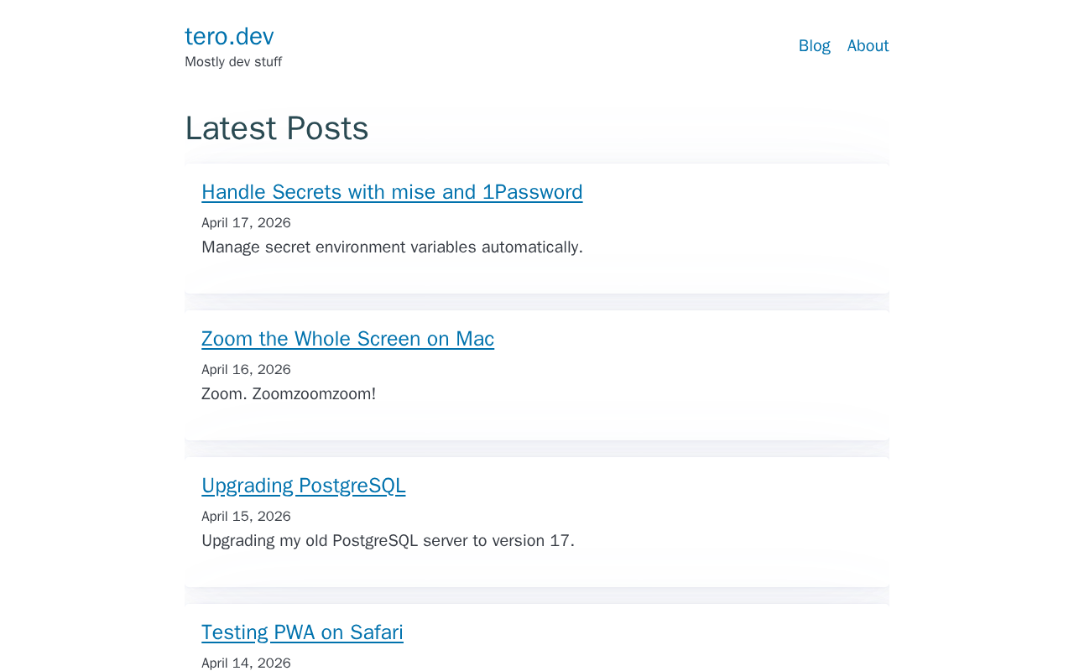Click the secret environment variables description text
Screen dimensions: 1074x671
pos(392,247)
